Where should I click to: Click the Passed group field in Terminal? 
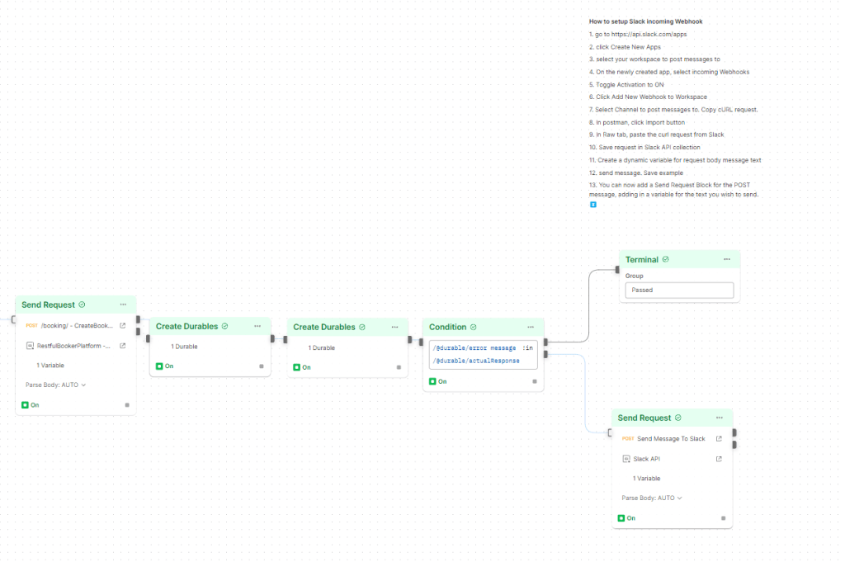click(679, 290)
